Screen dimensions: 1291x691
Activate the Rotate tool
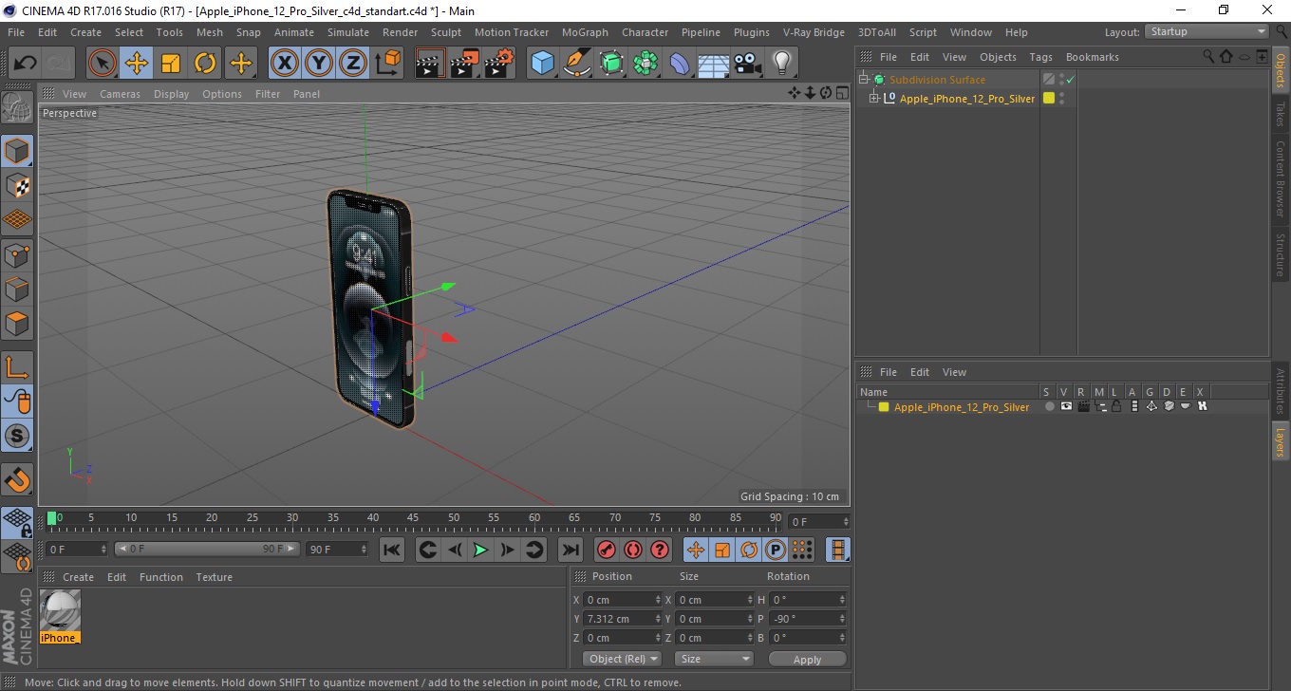pyautogui.click(x=205, y=64)
